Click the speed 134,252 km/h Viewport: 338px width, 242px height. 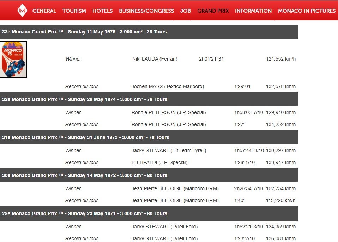(x=280, y=124)
